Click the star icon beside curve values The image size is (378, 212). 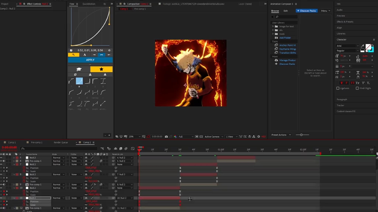(x=109, y=50)
